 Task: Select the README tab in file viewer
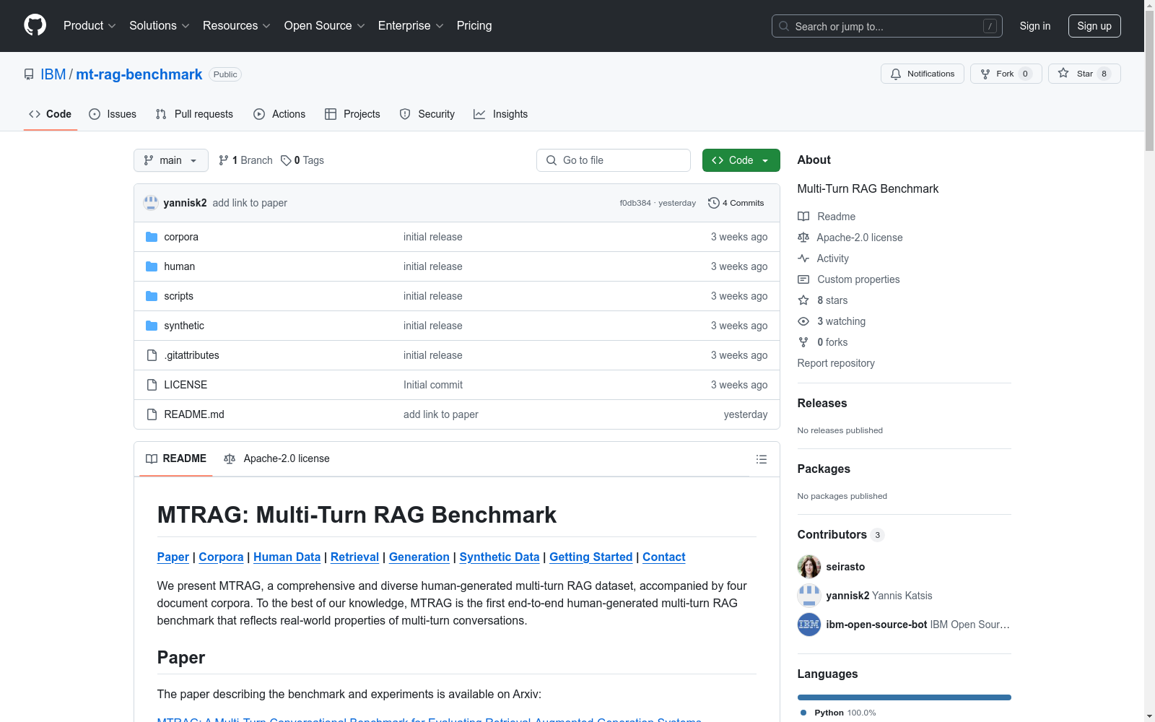pos(176,458)
